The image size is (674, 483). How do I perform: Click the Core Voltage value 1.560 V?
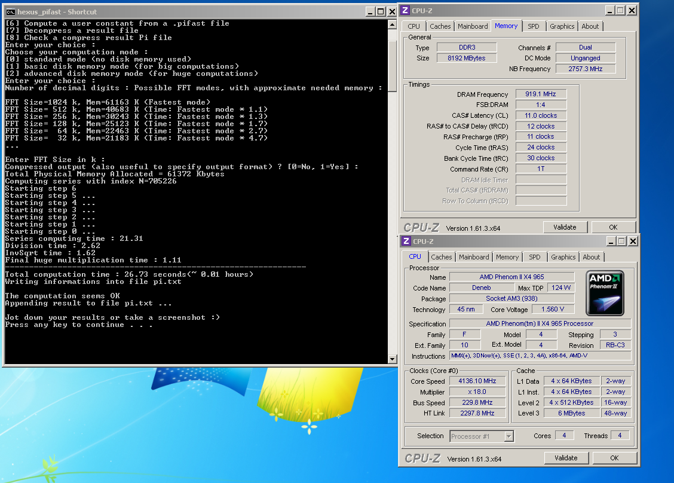pyautogui.click(x=553, y=309)
